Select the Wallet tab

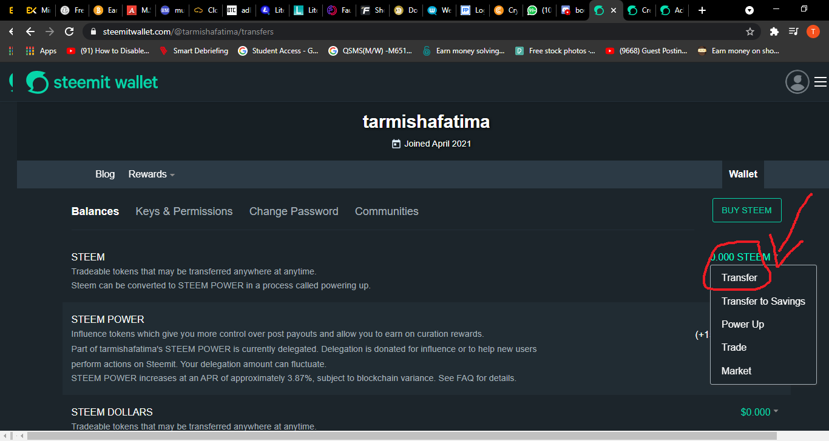pos(743,174)
